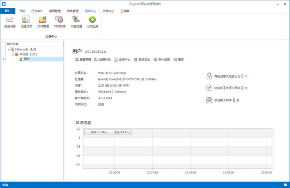Open 远程协助 in the ribbon toolbar
290x188 pixels.
click(26, 21)
